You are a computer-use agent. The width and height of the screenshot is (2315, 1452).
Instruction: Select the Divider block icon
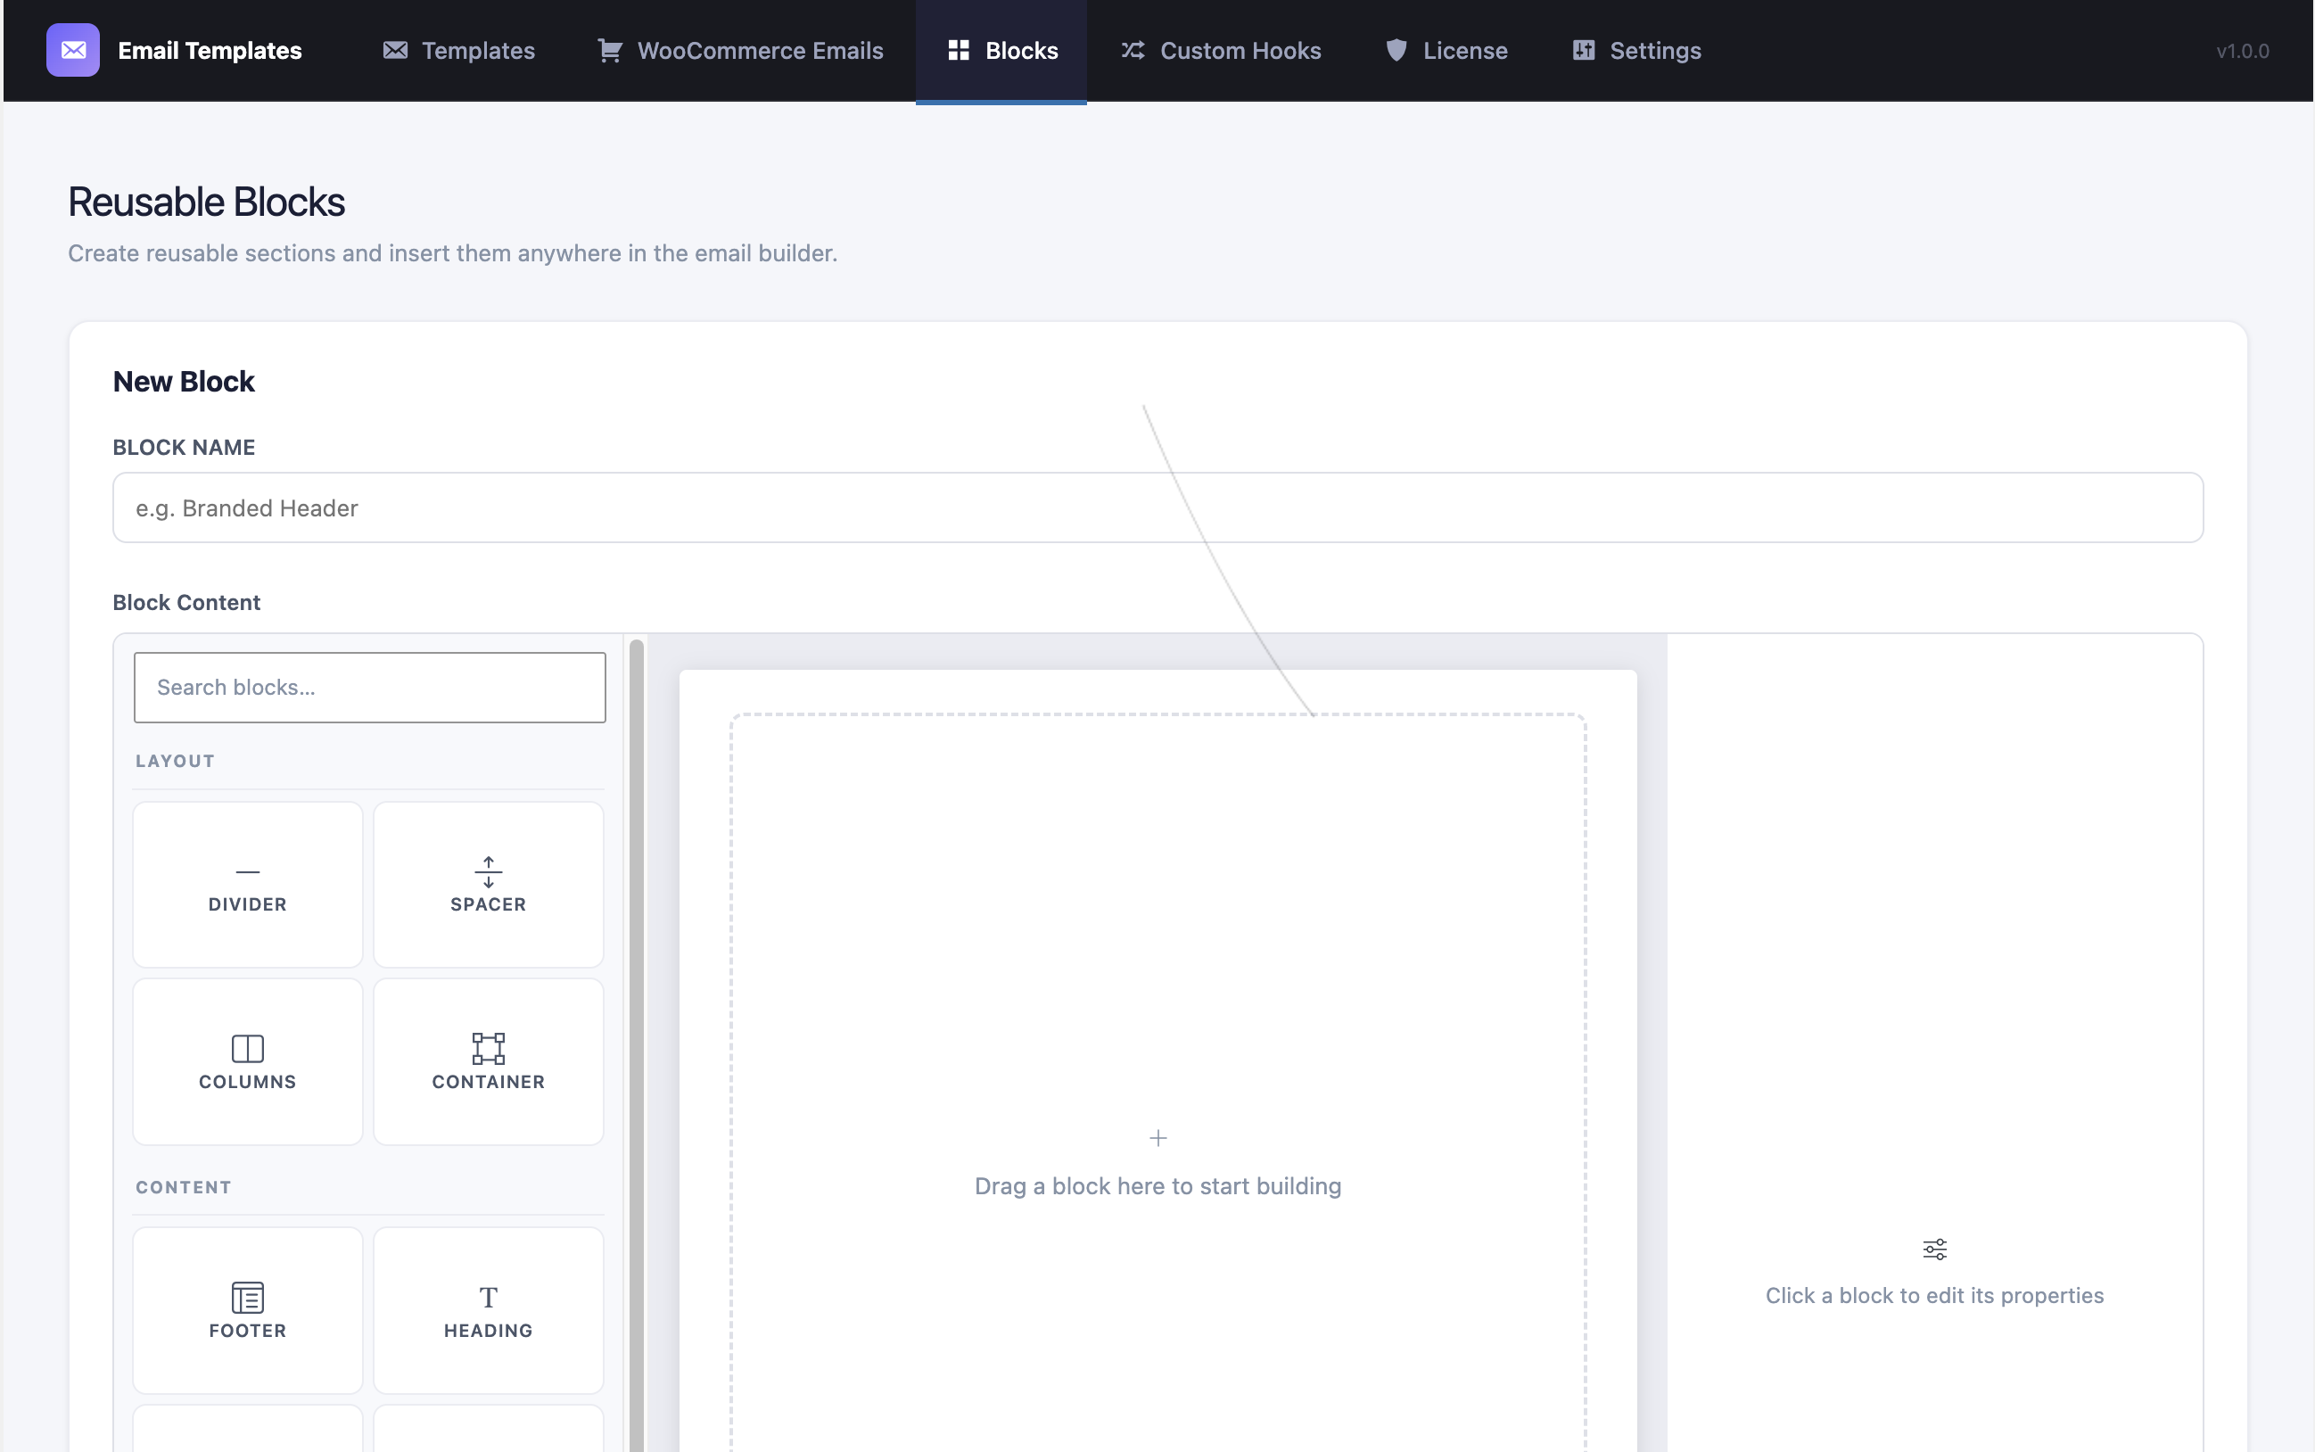248,872
